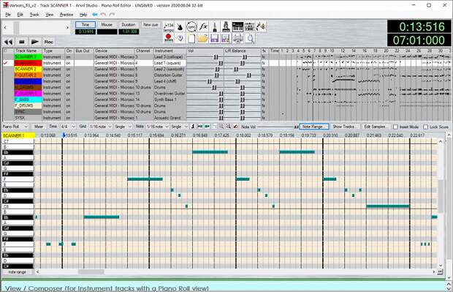The height and width of the screenshot is (292, 453).
Task: Open the Grid 1/16 note dropdown
Action: tap(100, 127)
